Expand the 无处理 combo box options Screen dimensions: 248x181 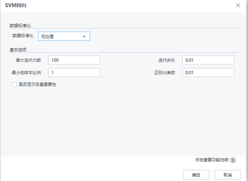[64, 36]
